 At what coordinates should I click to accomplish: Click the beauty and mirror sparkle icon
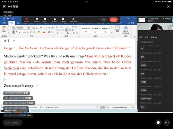pos(73,19)
